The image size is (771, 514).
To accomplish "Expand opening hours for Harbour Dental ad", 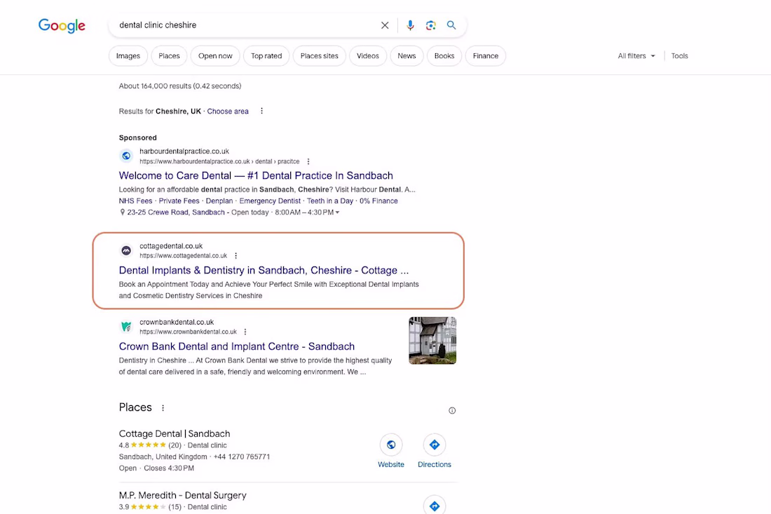I will [337, 212].
